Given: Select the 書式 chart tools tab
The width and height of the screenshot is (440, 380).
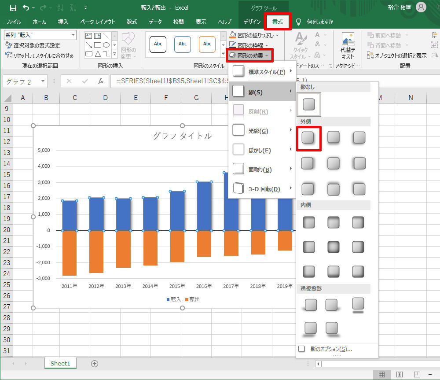Looking at the screenshot, I should click(x=278, y=22).
